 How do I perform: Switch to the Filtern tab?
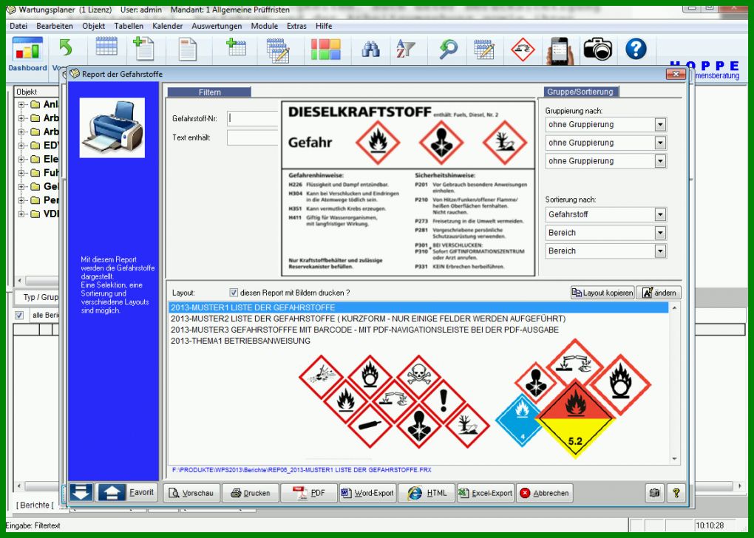tap(209, 92)
